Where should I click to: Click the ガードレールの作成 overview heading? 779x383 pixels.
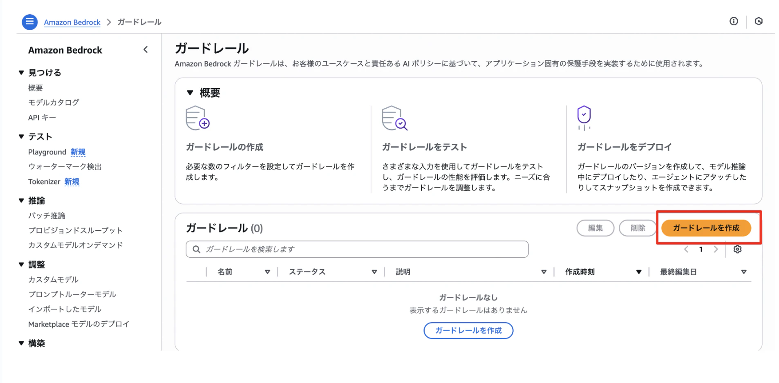(x=224, y=147)
